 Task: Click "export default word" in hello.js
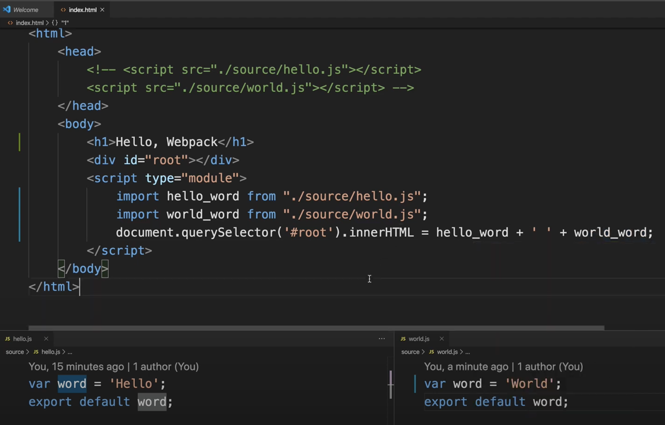tap(101, 402)
